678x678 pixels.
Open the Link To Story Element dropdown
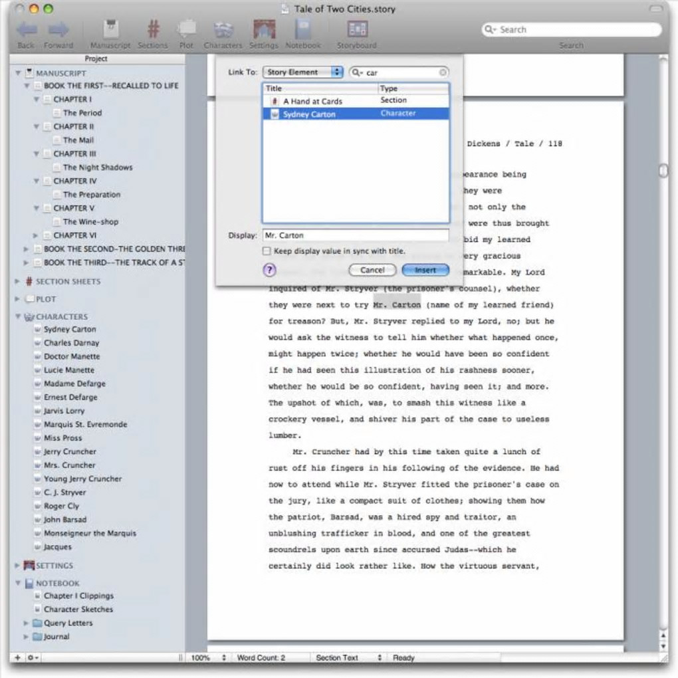302,72
